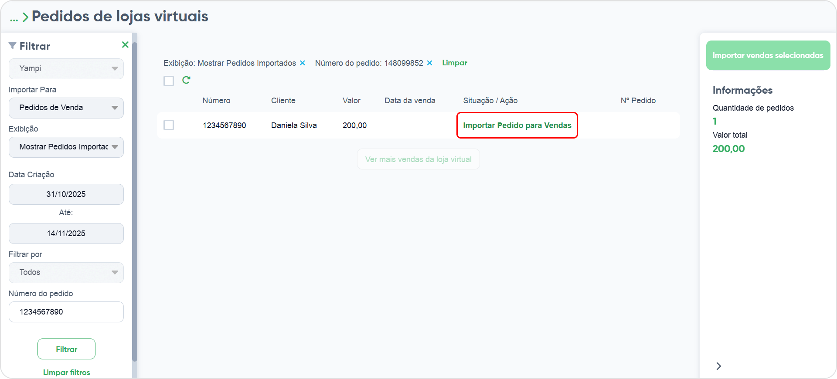The height and width of the screenshot is (379, 837).
Task: Remove the Número do pedido filter chip
Action: coord(429,63)
